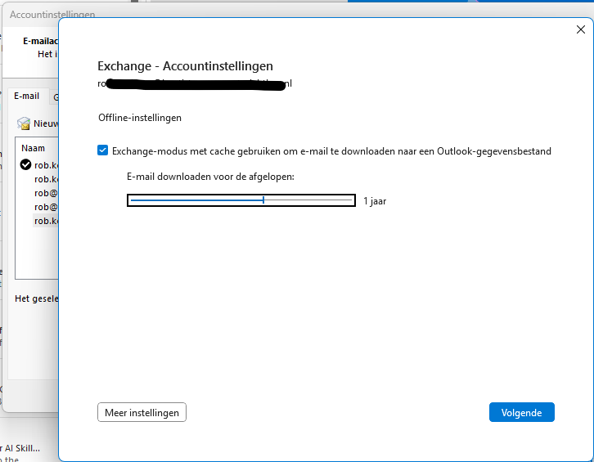Click the Exchange - Accountinstellingen title
This screenshot has height=462, width=594.
pos(185,66)
